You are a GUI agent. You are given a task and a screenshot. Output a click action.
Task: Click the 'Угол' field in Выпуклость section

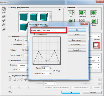[22, 70]
